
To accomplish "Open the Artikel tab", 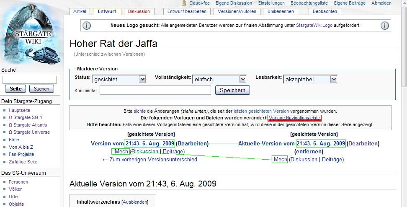I will pos(80,12).
